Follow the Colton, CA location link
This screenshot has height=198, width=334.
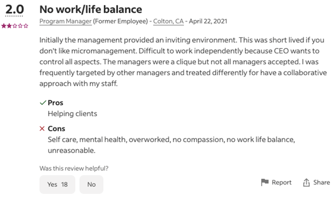point(168,21)
